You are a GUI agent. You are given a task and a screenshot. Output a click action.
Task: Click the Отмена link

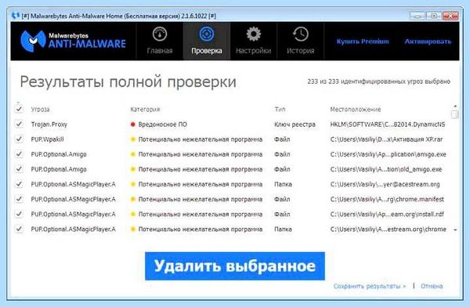(x=432, y=286)
